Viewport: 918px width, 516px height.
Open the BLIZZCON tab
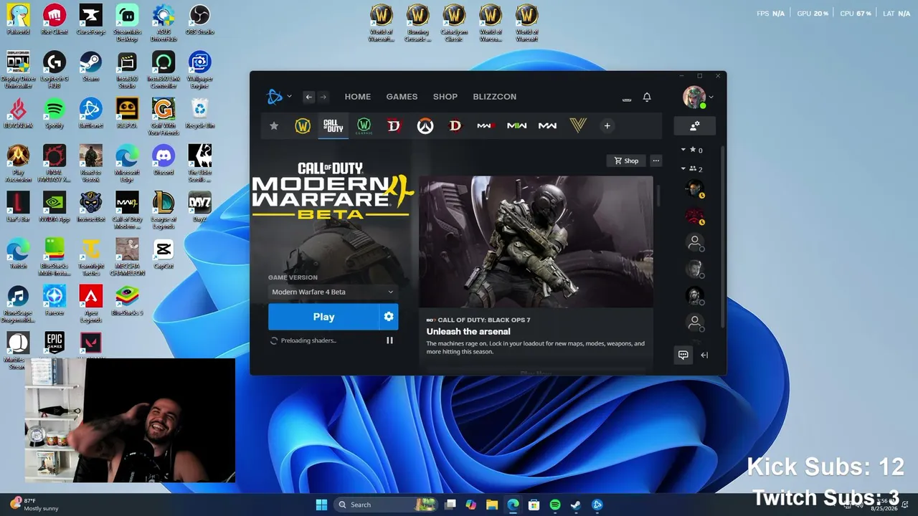coord(495,97)
